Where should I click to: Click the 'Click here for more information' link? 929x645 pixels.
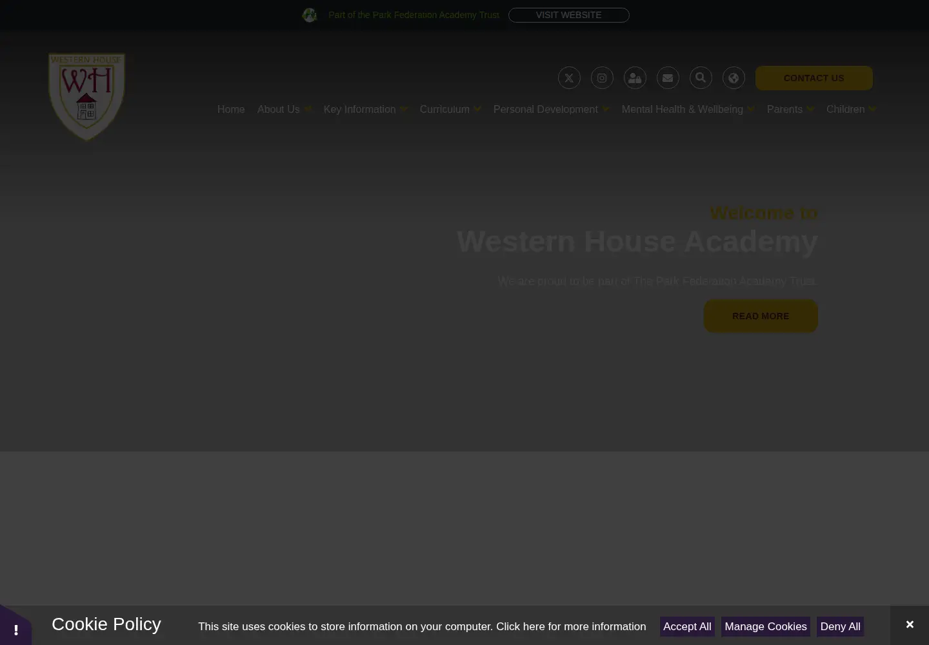click(571, 626)
